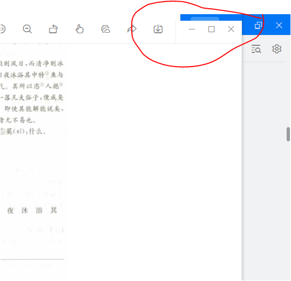Close the inner viewer window
291x281 pixels.
pyautogui.click(x=231, y=29)
